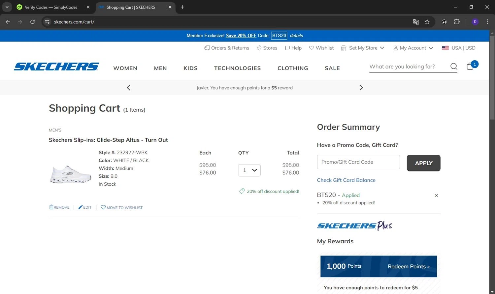Click REMOVE item from cart
Image resolution: width=495 pixels, height=294 pixels.
tap(59, 207)
